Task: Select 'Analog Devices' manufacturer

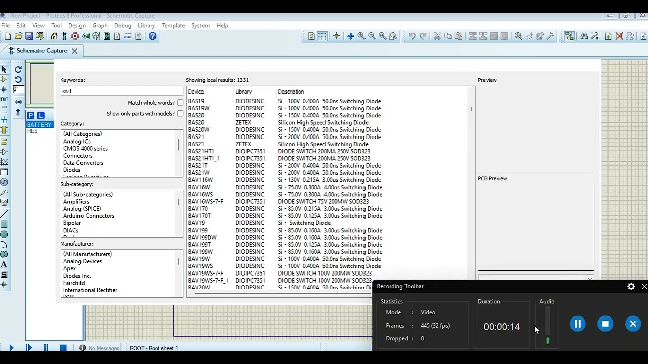Action: point(83,261)
